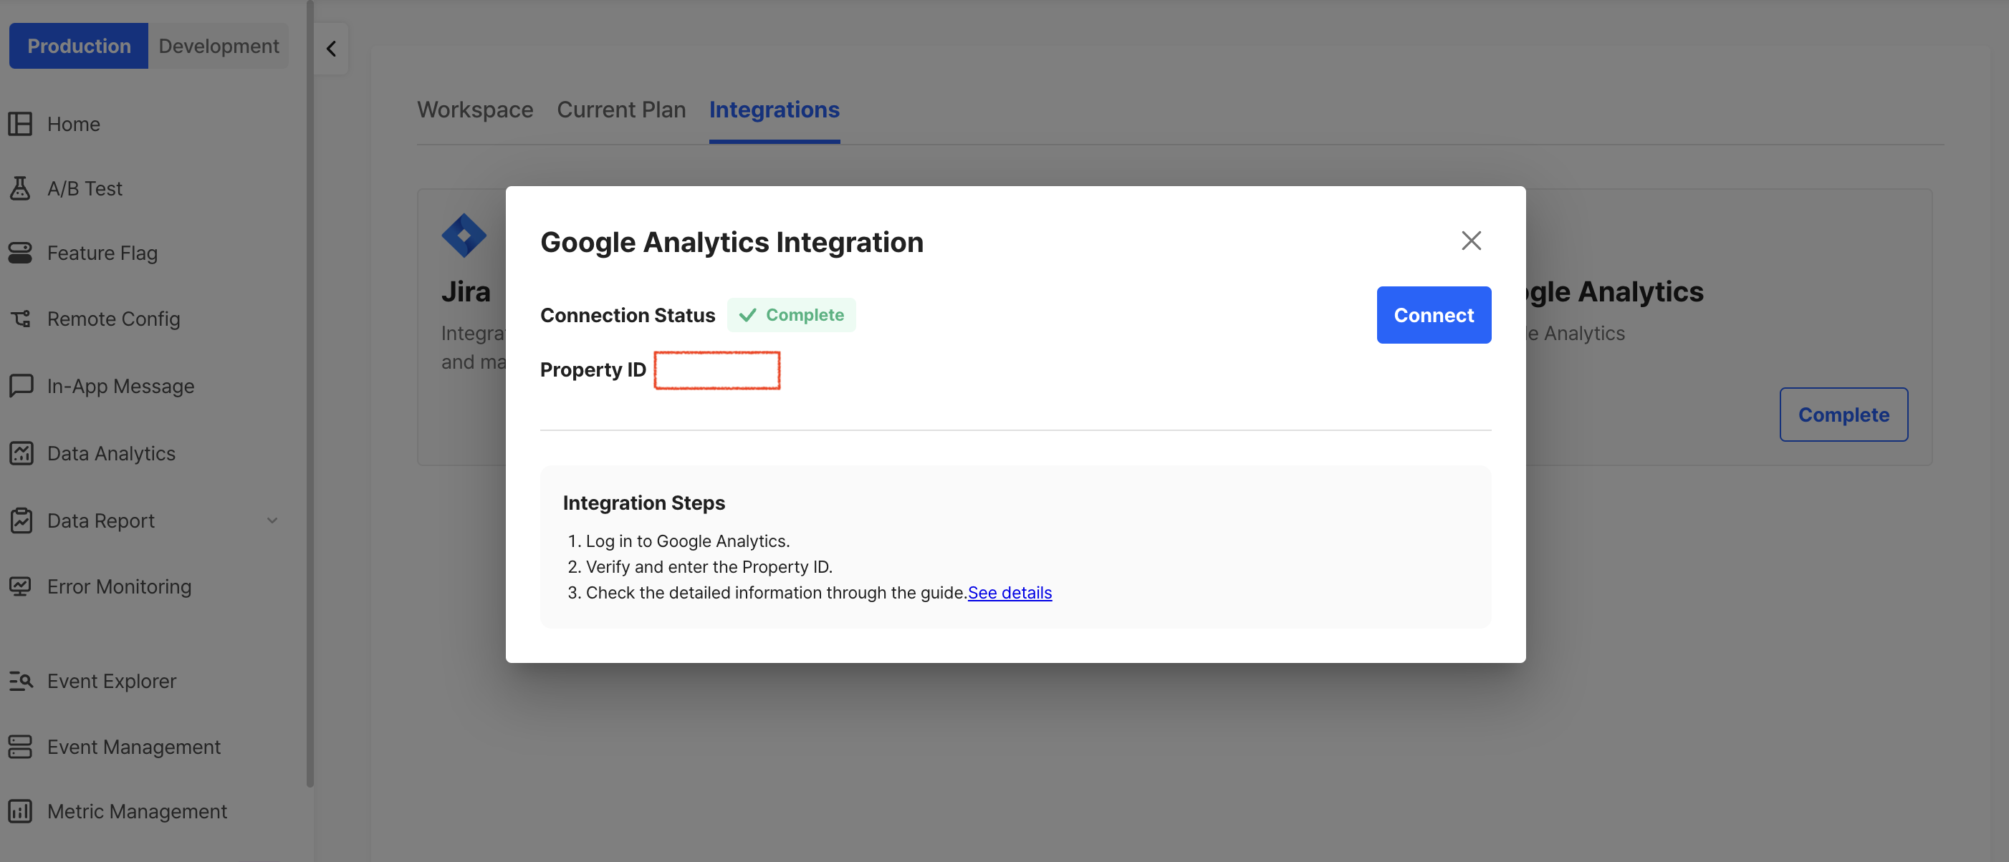Switch to the Workspace tab
The image size is (2009, 862).
[475, 109]
